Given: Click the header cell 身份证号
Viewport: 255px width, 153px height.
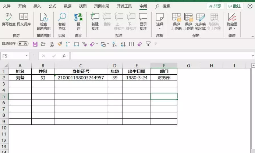Looking at the screenshot, I should pos(81,71).
